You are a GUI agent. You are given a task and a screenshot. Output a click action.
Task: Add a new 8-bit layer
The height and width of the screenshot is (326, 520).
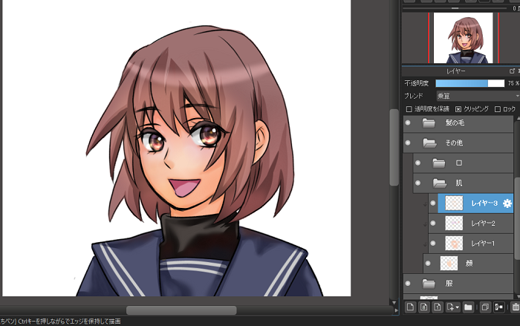[x=423, y=306]
